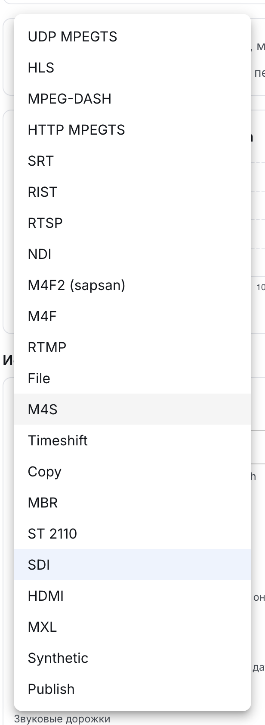Choose Publish at the list bottom

pyautogui.click(x=132, y=689)
